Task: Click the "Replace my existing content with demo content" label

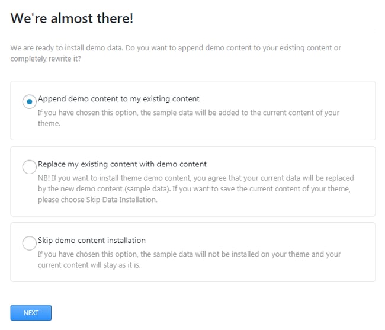Action: tap(122, 164)
